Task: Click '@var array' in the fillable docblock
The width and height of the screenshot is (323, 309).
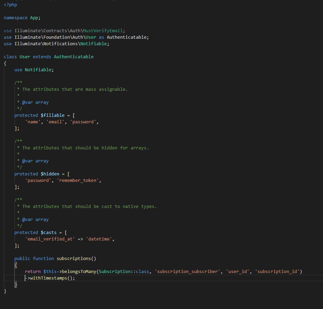Action: tap(35, 102)
